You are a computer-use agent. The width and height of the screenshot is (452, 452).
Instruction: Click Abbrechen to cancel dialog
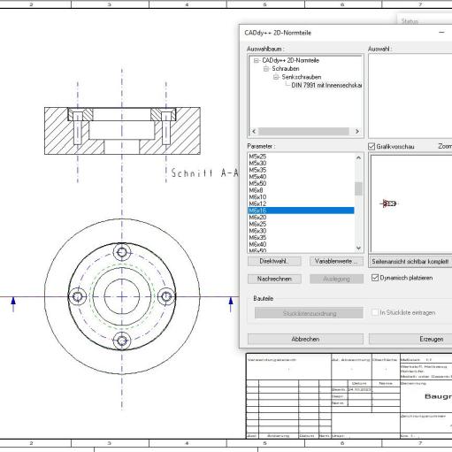305,339
